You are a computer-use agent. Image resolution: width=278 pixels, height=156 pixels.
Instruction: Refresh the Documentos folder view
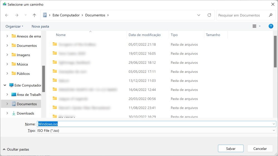(x=209, y=15)
